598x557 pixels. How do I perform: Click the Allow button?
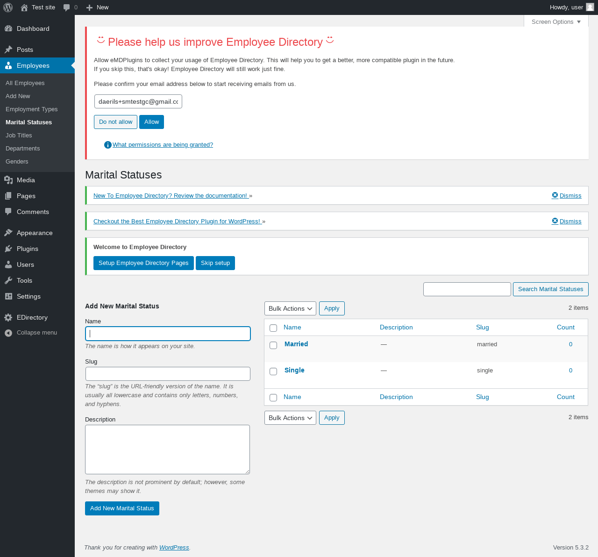(x=151, y=122)
